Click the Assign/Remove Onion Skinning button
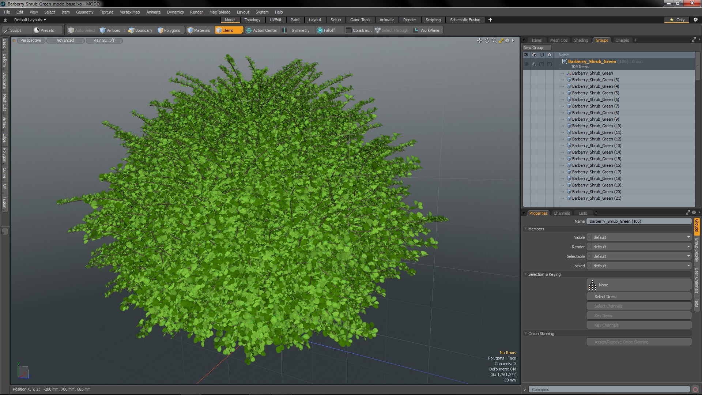The width and height of the screenshot is (702, 395). [x=622, y=342]
